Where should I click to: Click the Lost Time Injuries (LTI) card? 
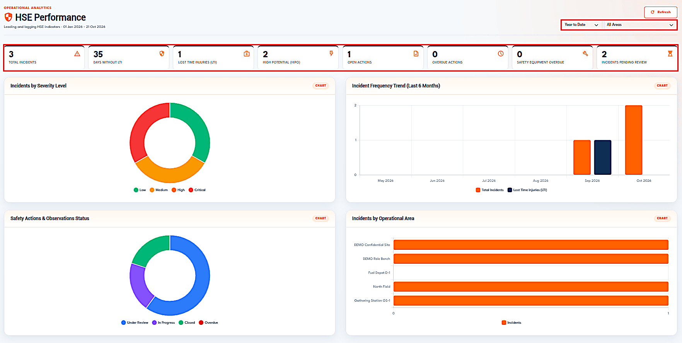pyautogui.click(x=213, y=58)
